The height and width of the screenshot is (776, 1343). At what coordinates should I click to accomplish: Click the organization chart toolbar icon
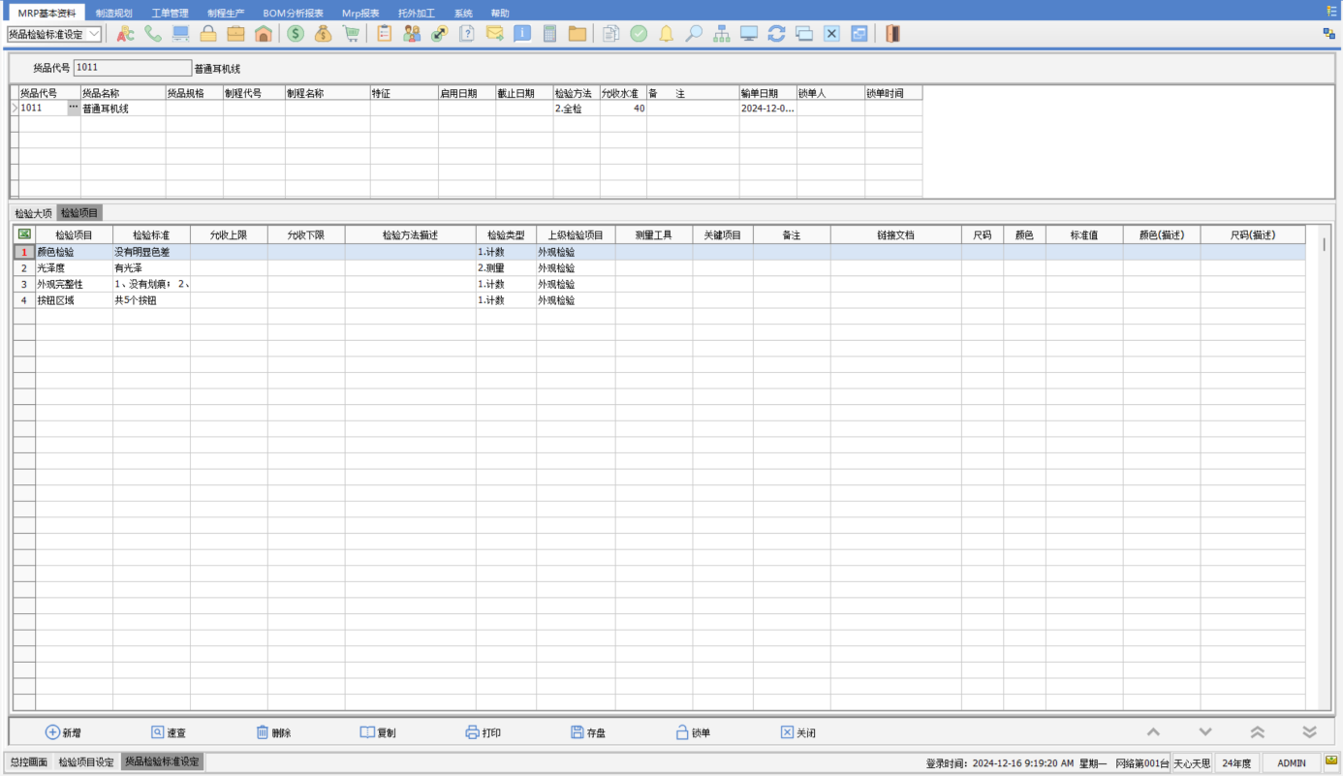tap(722, 34)
